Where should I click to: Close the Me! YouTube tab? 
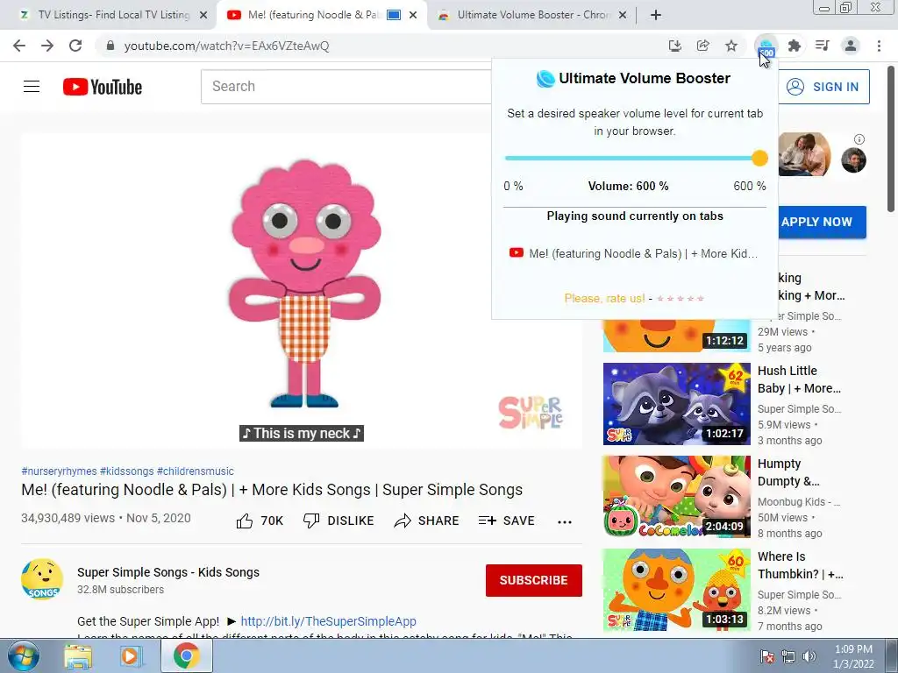click(x=413, y=16)
